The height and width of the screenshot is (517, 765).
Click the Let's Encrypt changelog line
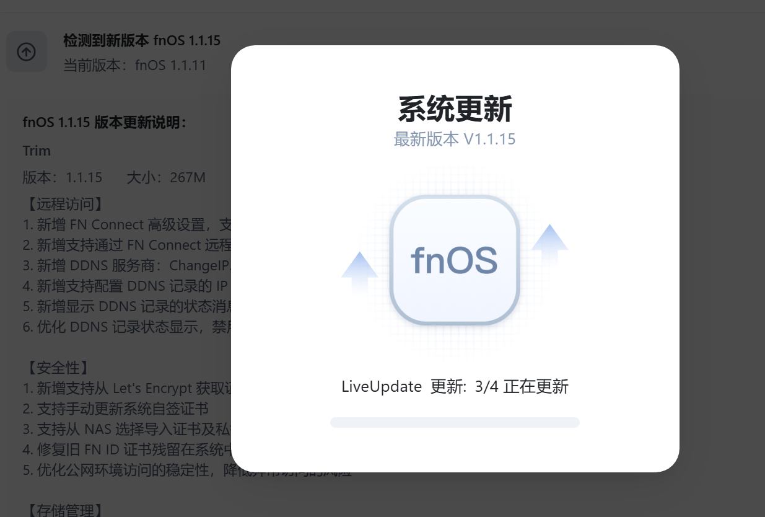pos(127,388)
